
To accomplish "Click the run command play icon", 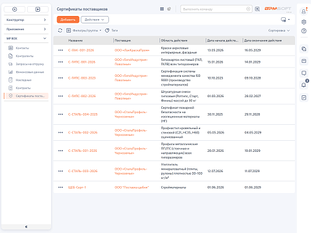I will pyautogui.click(x=257, y=9).
